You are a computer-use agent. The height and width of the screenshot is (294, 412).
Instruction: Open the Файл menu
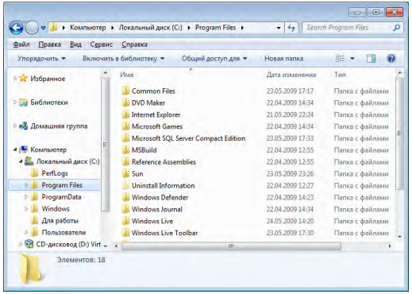click(21, 44)
